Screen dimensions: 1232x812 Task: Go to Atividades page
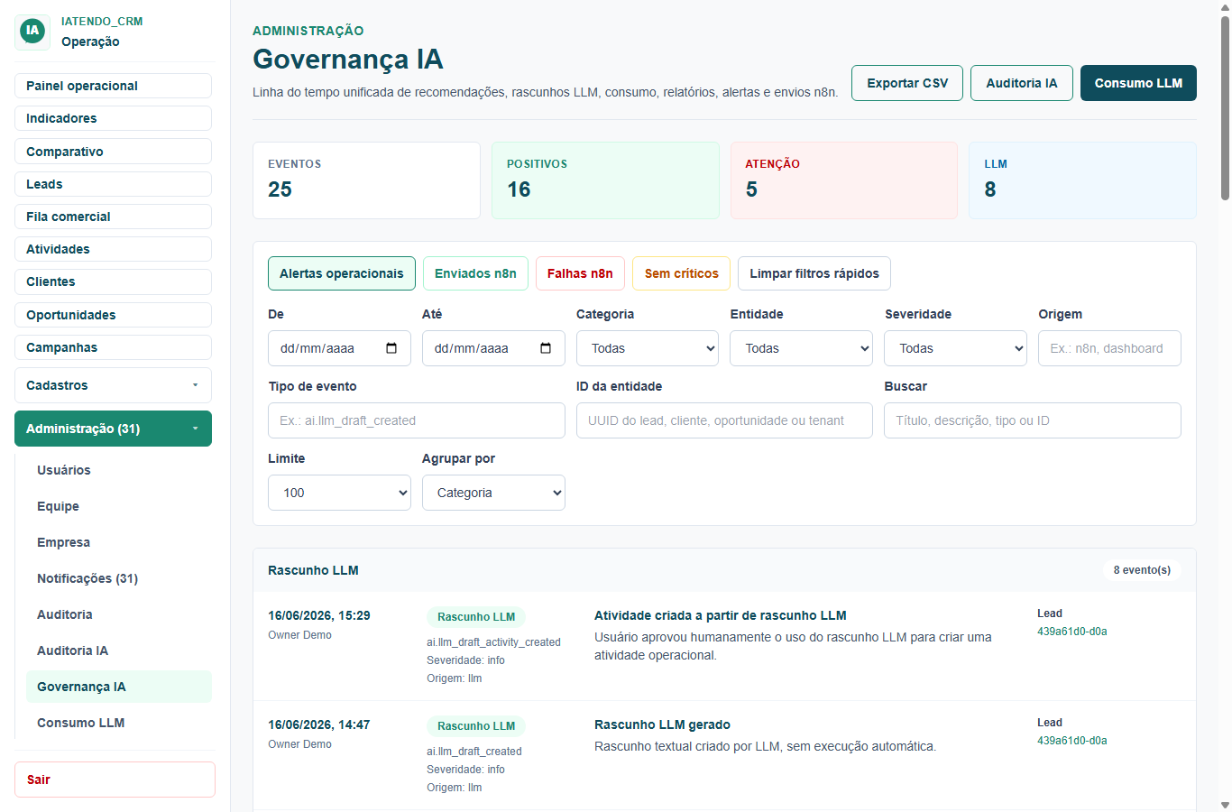[x=113, y=249]
